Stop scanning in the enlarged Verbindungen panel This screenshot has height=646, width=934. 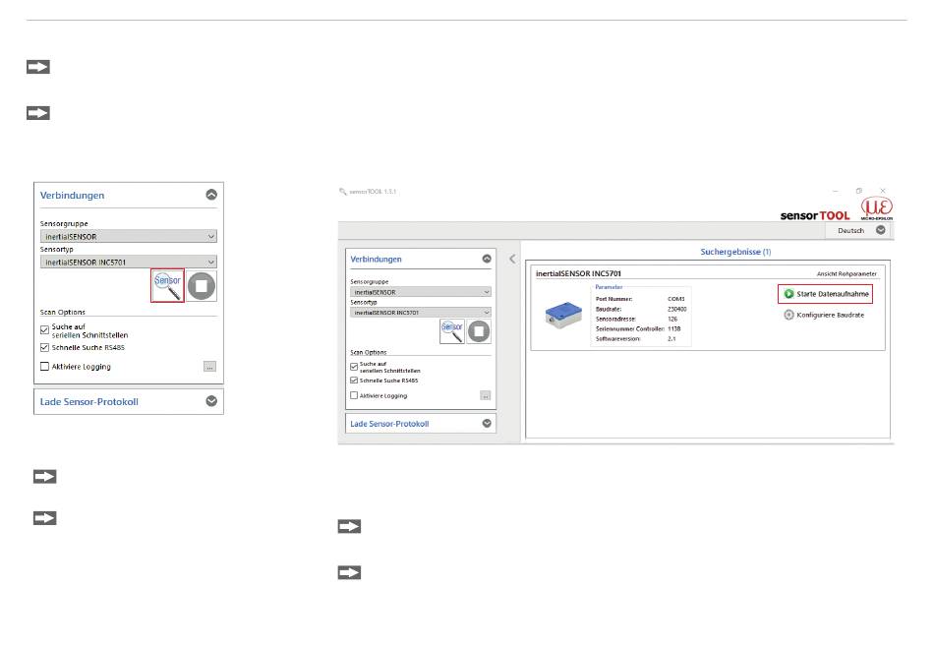point(202,285)
